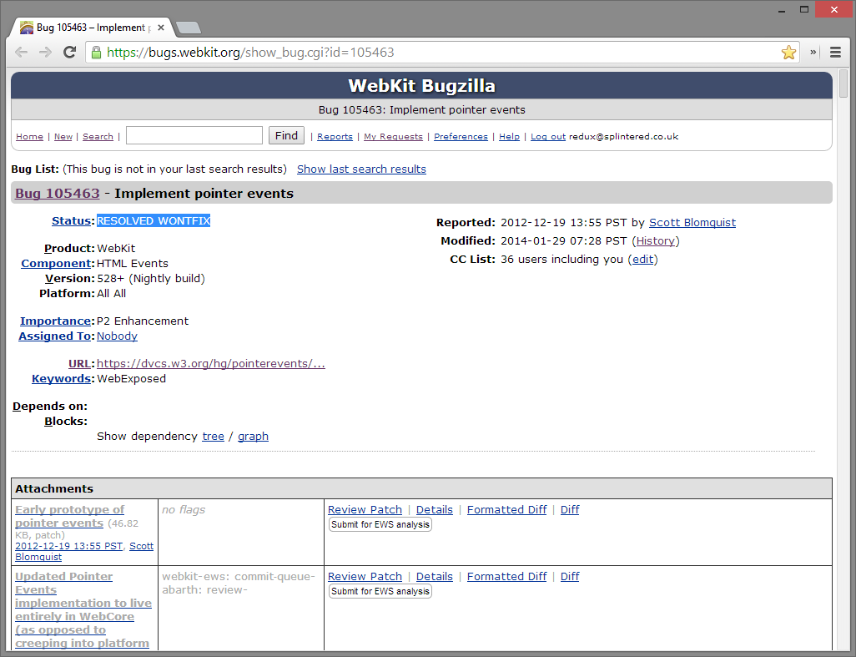
Task: Open Early prototype of pointer events attachment
Action: click(70, 516)
